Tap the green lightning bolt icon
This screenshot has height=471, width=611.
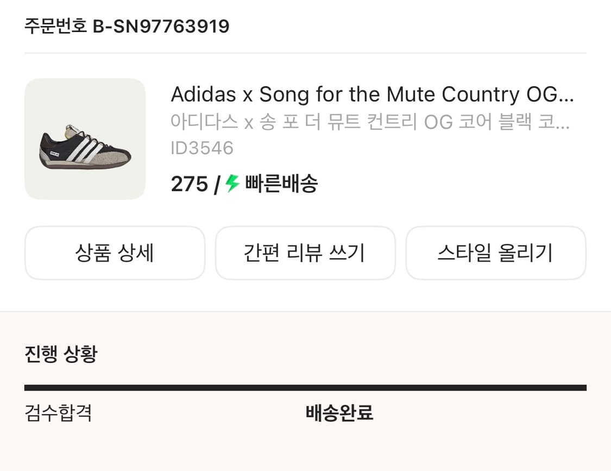click(232, 184)
